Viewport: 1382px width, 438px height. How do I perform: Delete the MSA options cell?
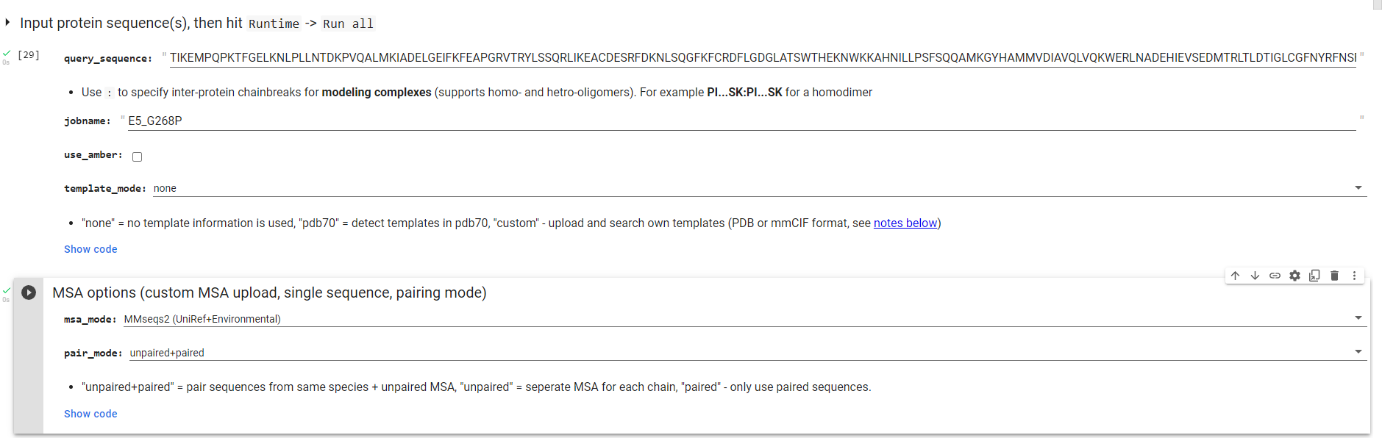click(x=1334, y=276)
